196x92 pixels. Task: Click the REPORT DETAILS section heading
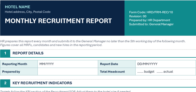[x=28, y=53]
